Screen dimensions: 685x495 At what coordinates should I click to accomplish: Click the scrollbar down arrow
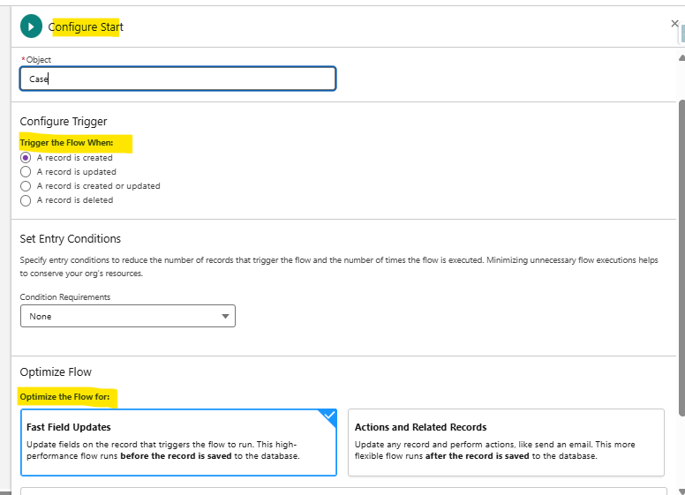(x=680, y=490)
